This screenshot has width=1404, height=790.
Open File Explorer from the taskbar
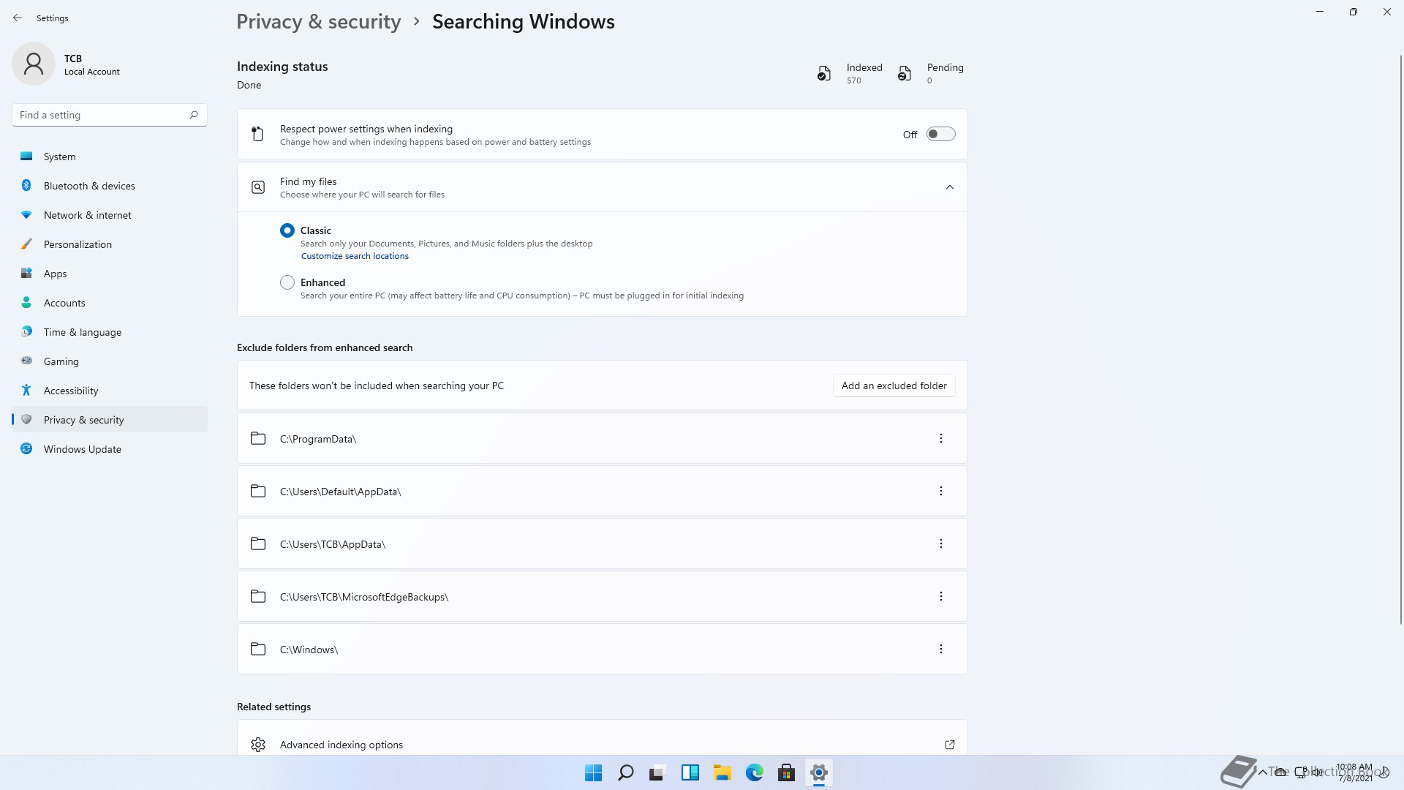[722, 772]
